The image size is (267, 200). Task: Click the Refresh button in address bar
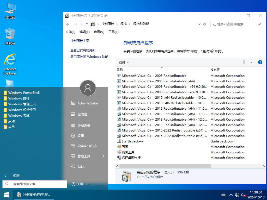tap(205, 24)
